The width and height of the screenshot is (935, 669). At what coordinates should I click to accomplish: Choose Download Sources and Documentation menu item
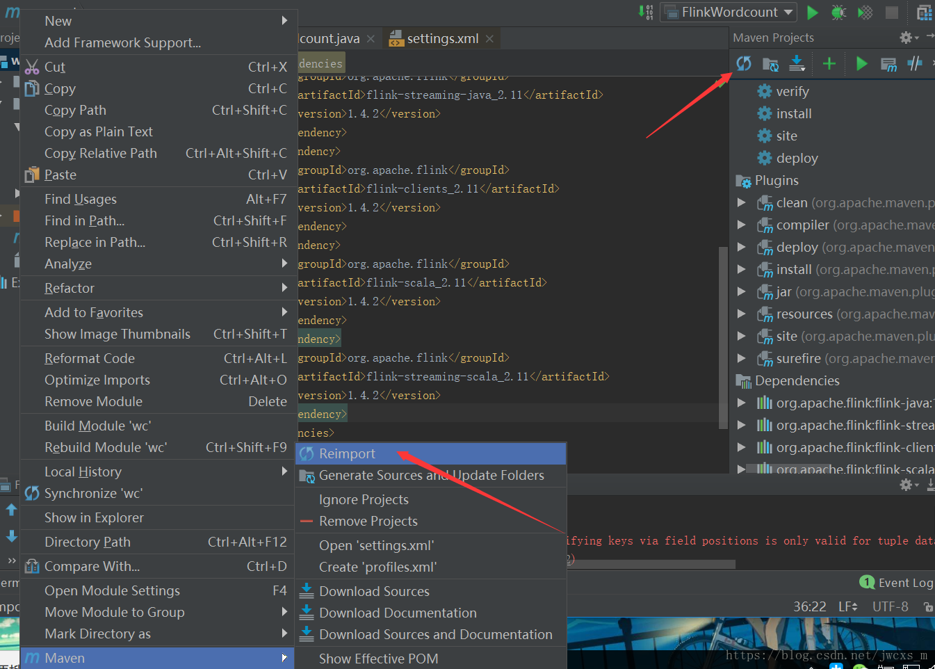(431, 634)
